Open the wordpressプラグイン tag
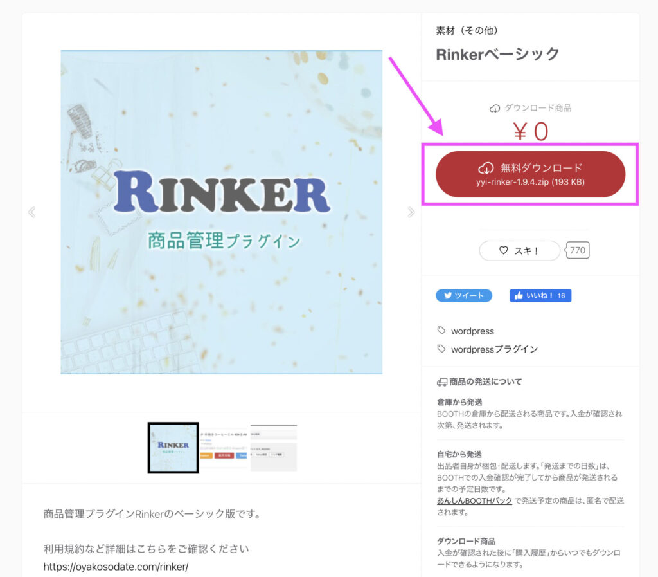Screen dimensions: 658x577 tap(494, 349)
